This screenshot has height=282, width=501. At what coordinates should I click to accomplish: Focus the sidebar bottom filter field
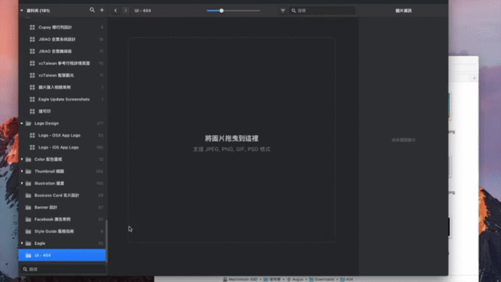pyautogui.click(x=63, y=269)
